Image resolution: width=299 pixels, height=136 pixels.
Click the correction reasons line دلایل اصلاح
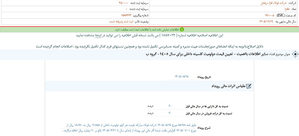150,46
